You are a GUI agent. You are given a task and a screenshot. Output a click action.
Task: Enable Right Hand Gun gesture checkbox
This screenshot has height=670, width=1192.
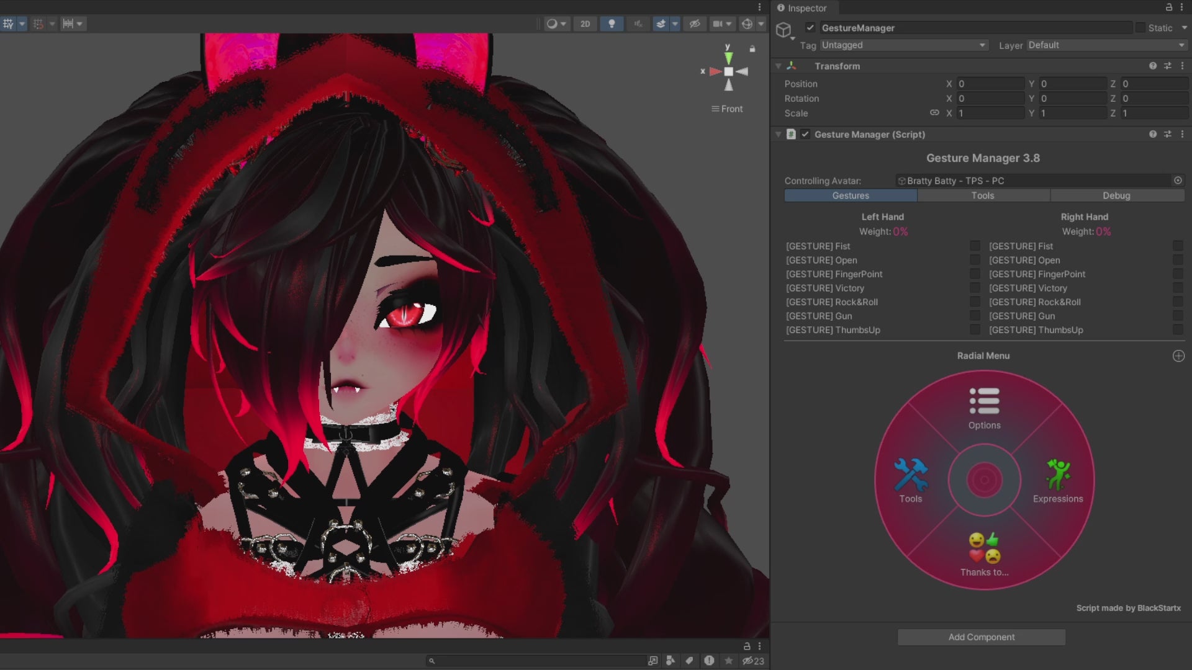(1178, 316)
